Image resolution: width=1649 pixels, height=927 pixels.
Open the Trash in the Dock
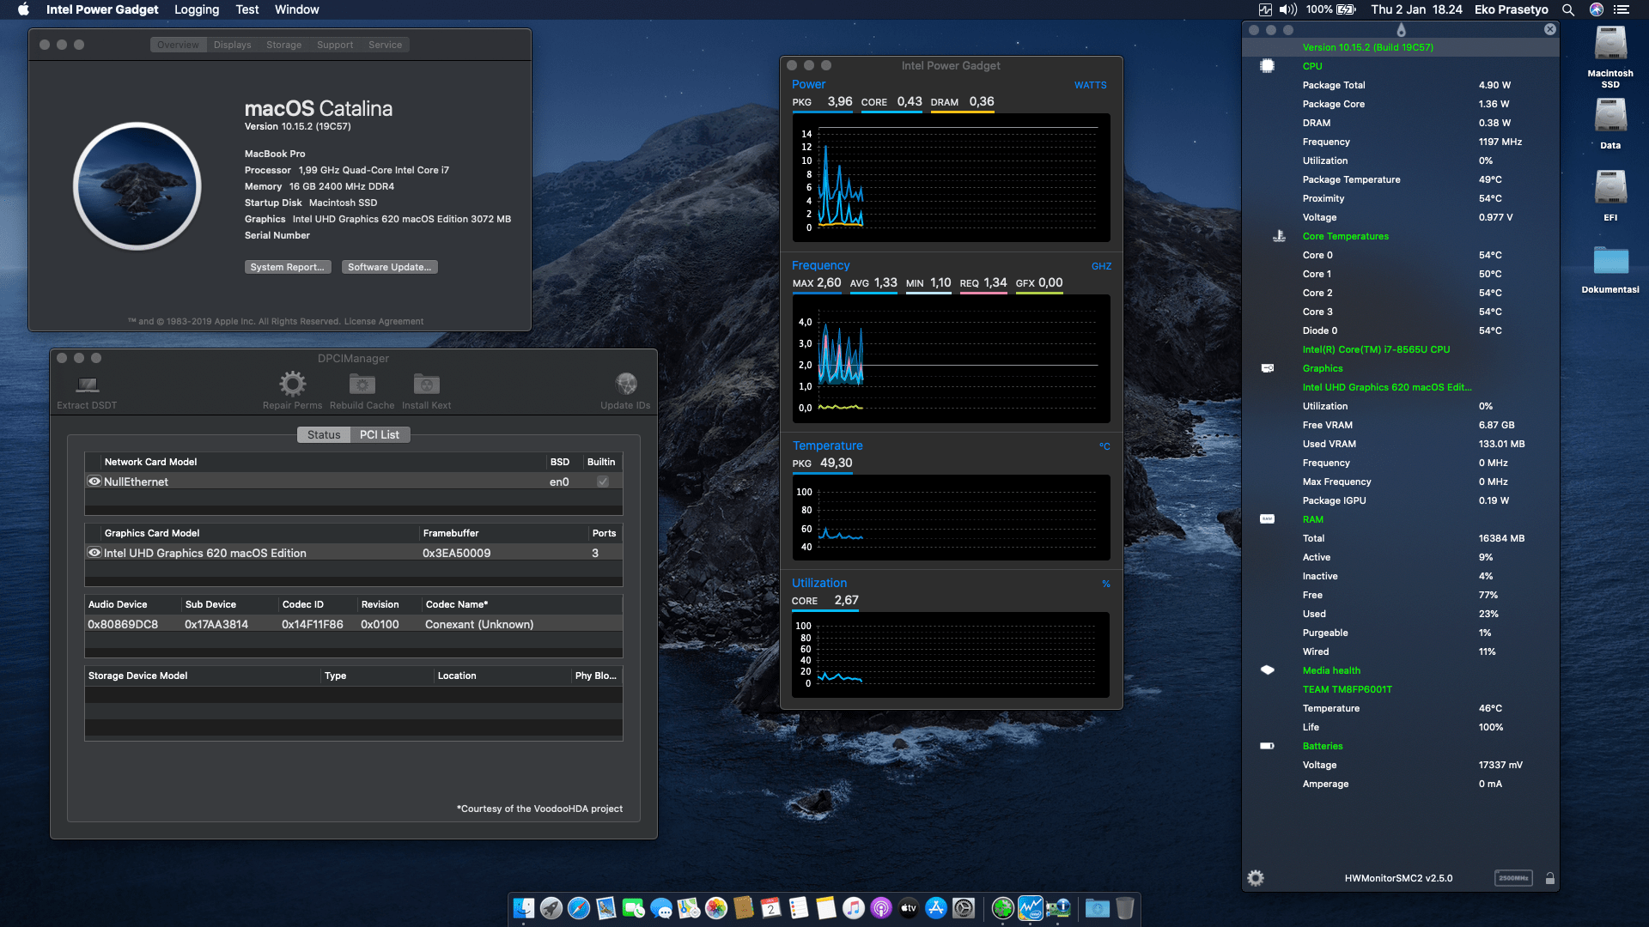coord(1125,908)
